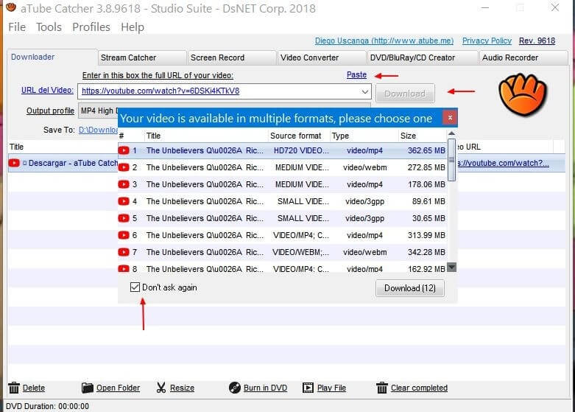575x412 pixels.
Task: Click YouTube icon in format row 4
Action: coord(124,201)
